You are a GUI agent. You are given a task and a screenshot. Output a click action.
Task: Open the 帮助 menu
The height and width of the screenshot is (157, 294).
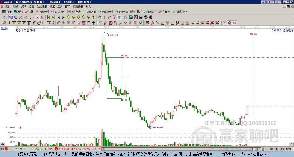tap(88, 7)
